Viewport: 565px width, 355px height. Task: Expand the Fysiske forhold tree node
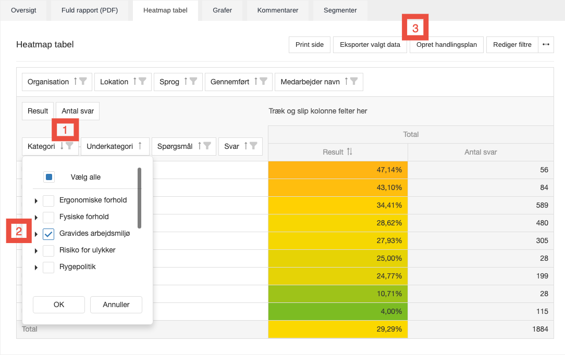click(x=36, y=217)
